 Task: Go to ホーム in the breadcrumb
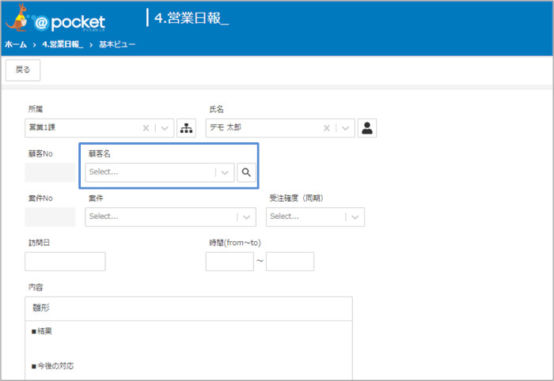coord(16,44)
